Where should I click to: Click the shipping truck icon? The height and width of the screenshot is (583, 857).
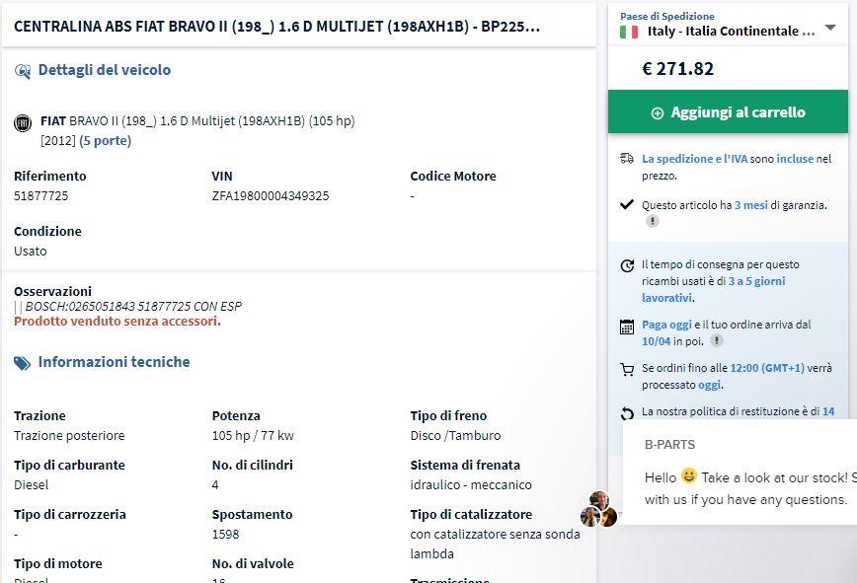point(626,158)
